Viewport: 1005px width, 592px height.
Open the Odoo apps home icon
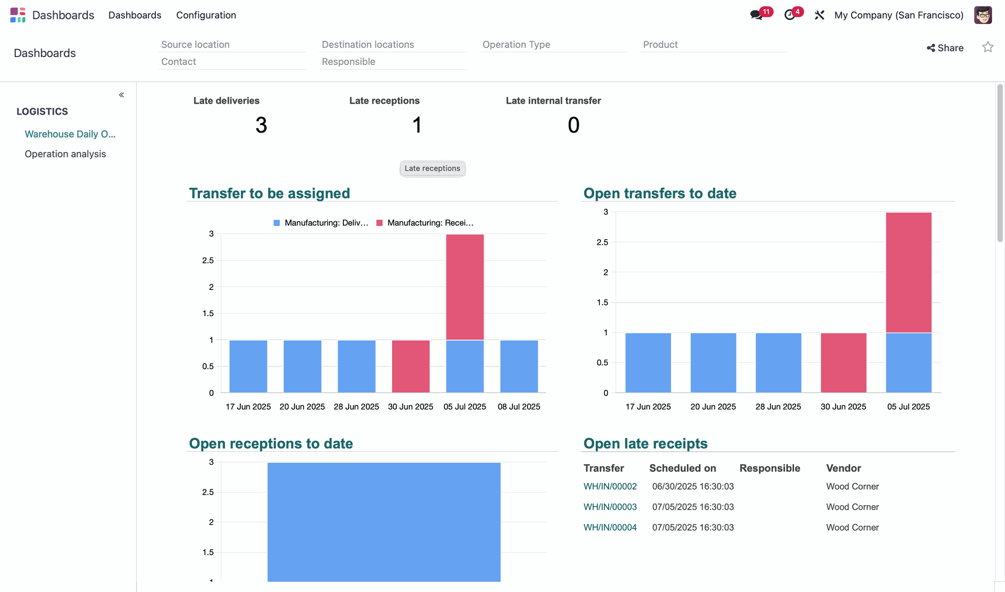coord(18,15)
